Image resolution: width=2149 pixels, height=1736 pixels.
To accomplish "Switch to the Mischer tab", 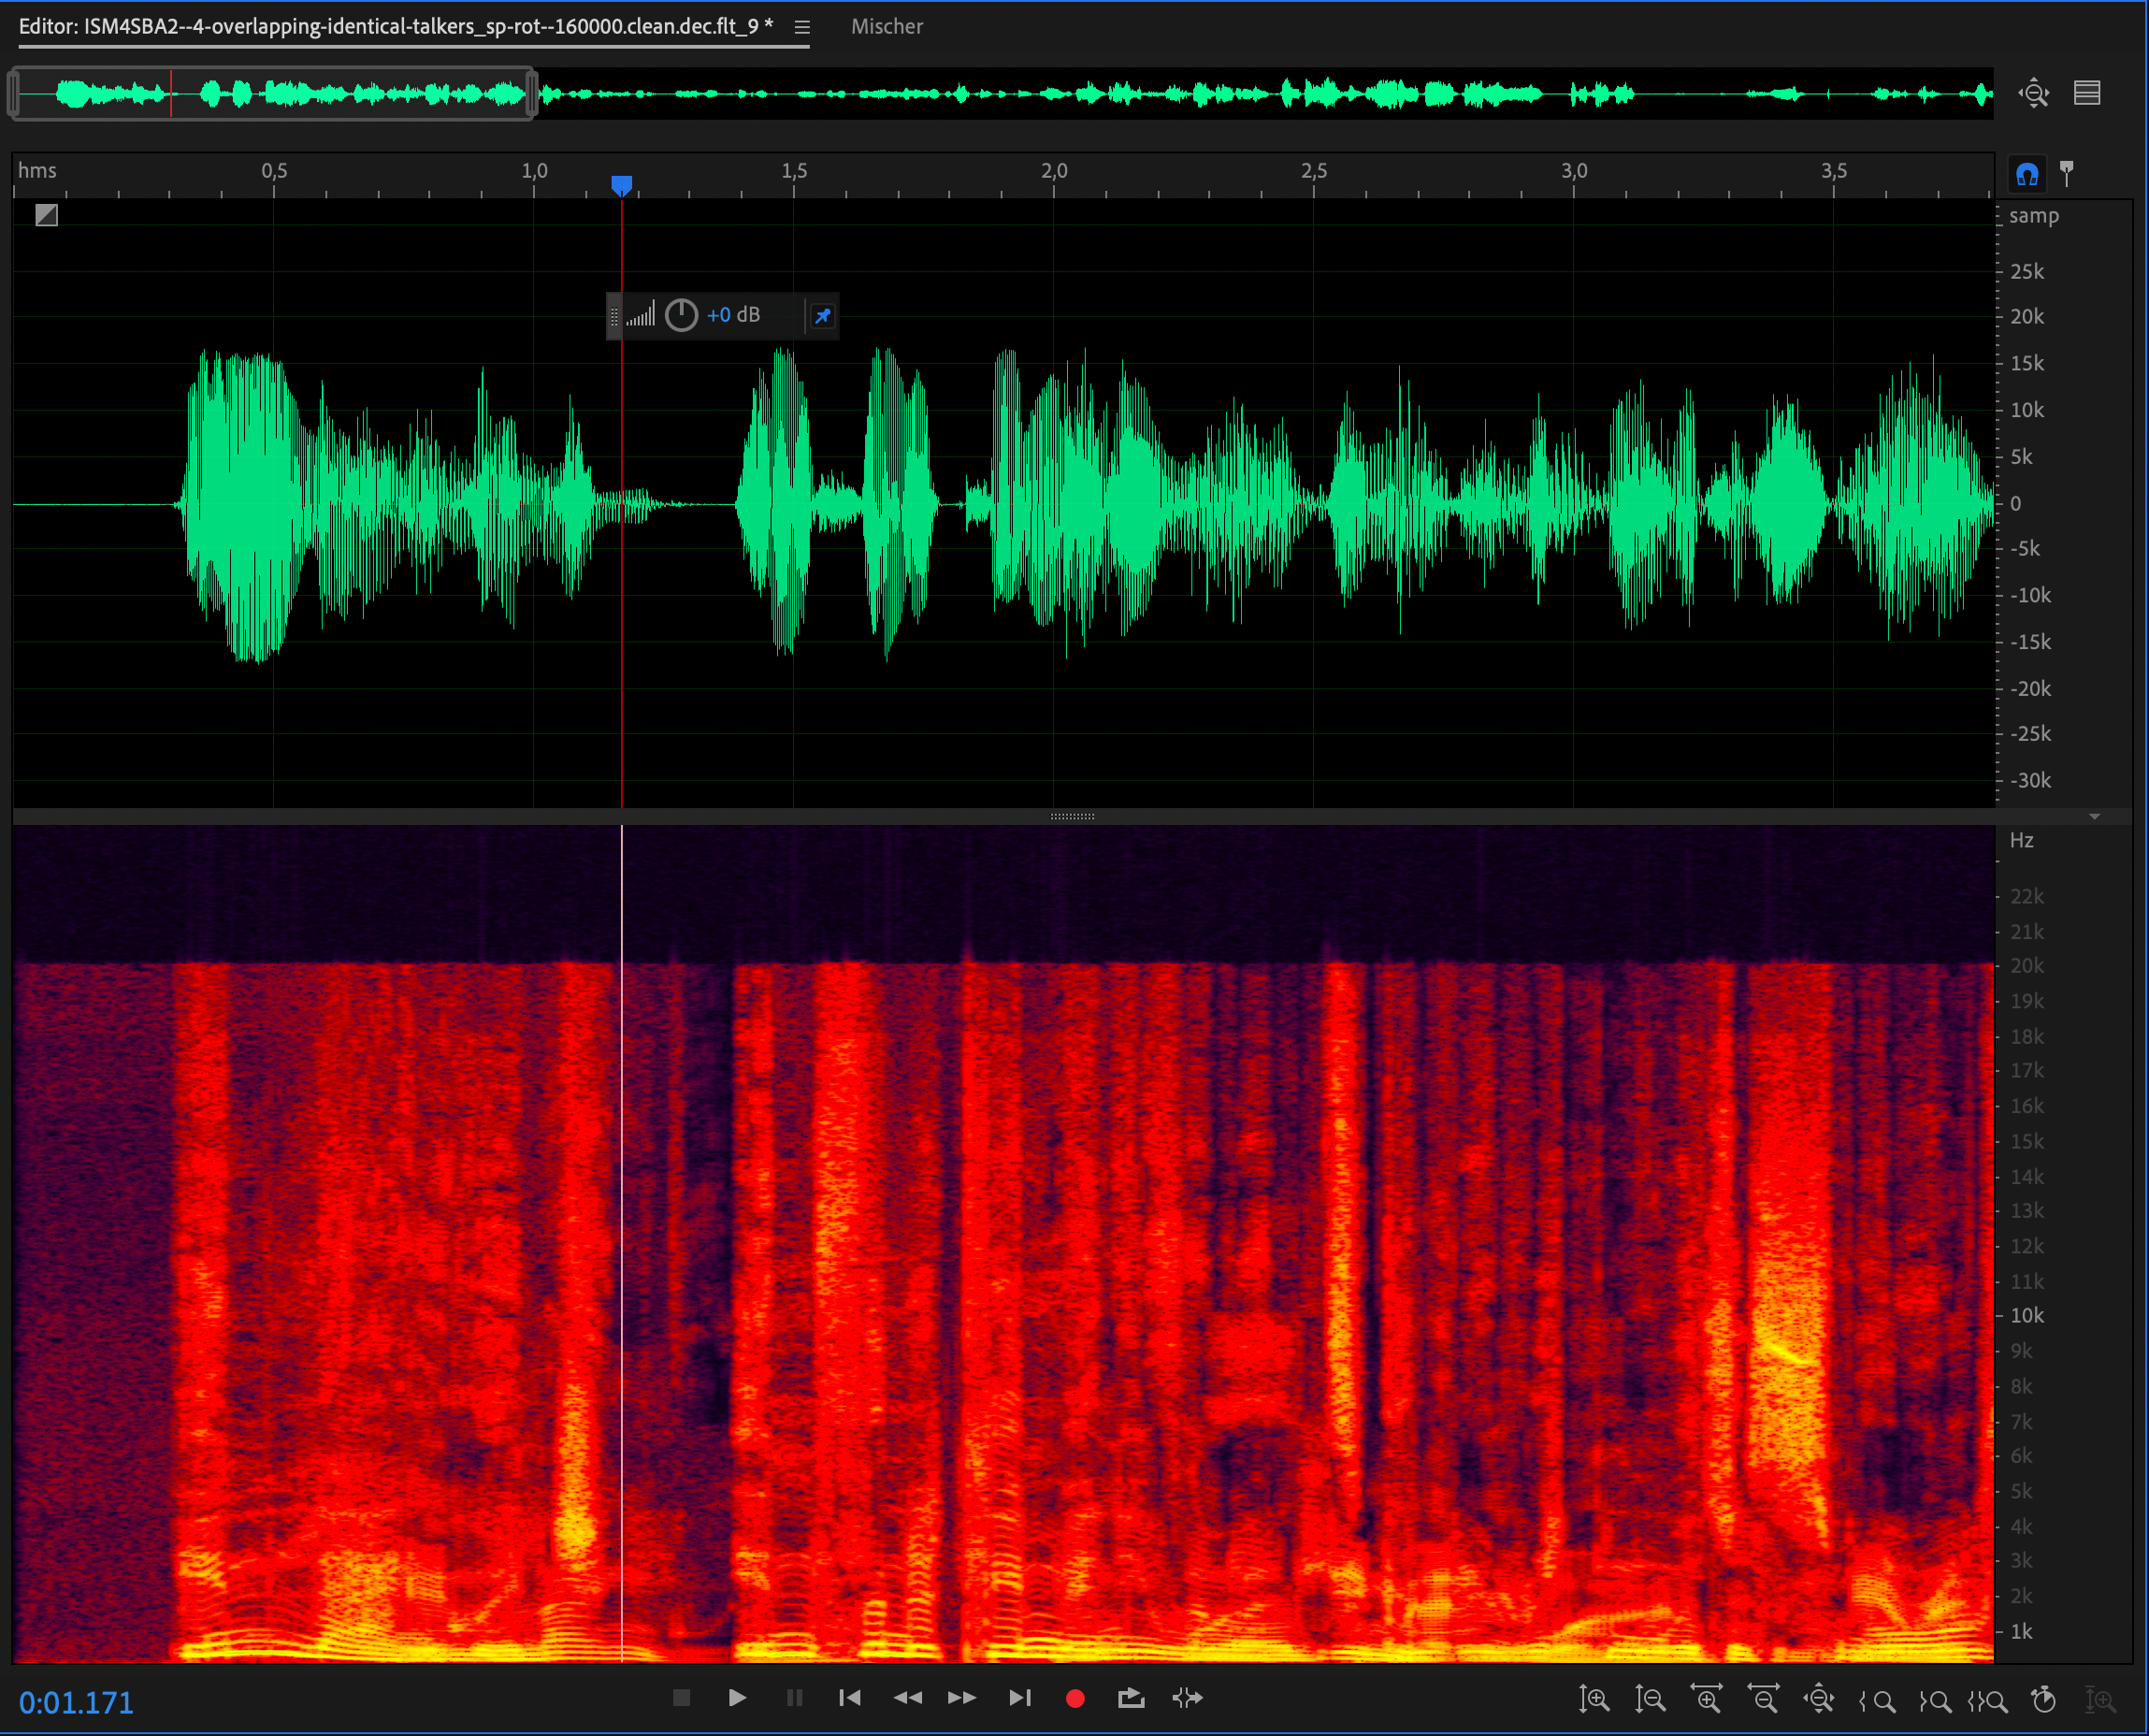I will (x=887, y=27).
